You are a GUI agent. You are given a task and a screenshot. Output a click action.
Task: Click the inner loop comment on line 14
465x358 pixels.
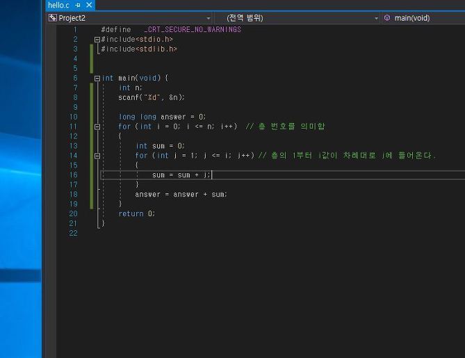[347, 156]
